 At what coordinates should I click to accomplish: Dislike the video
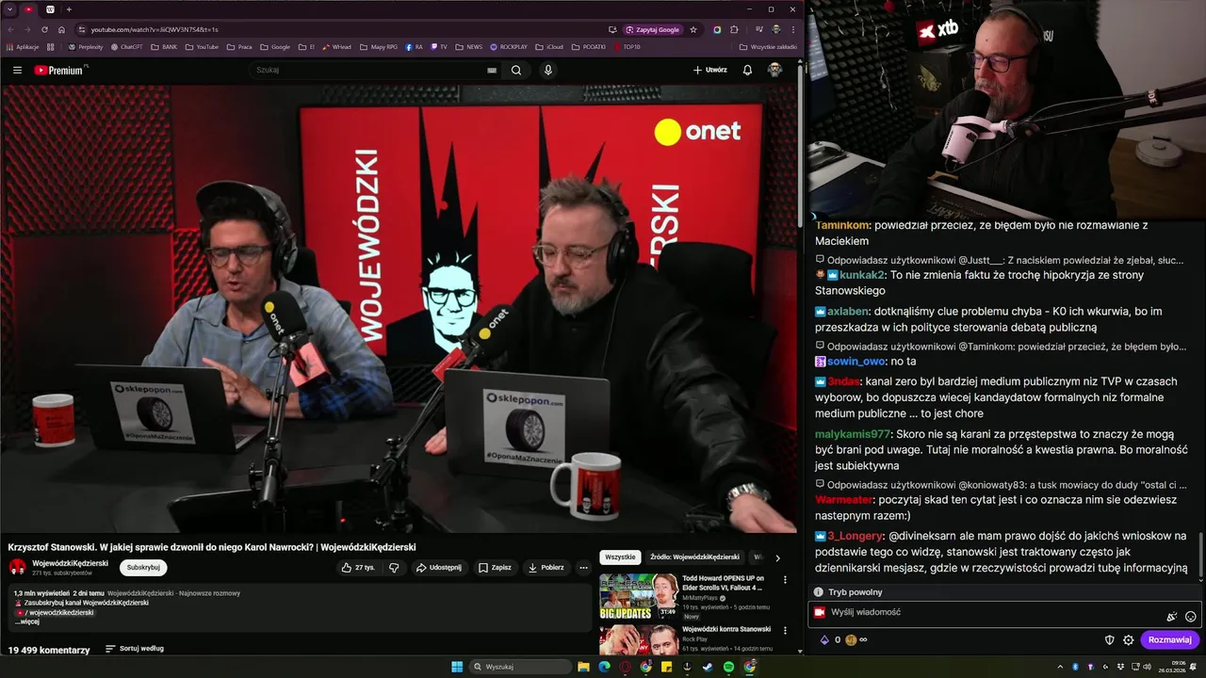click(x=394, y=568)
